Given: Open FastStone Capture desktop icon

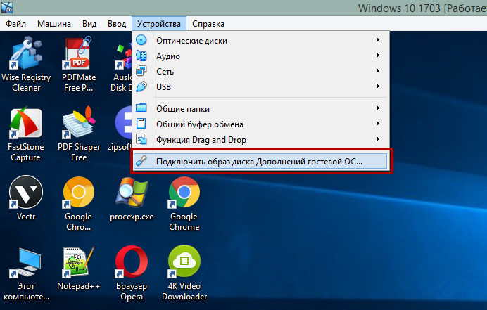Looking at the screenshot, I should tap(26, 134).
